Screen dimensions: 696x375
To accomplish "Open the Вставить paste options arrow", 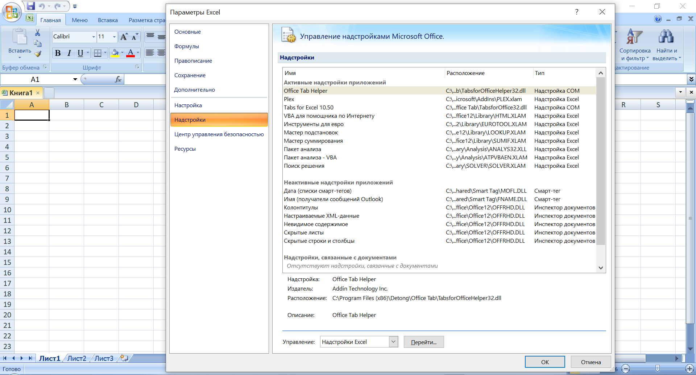I will coord(20,58).
